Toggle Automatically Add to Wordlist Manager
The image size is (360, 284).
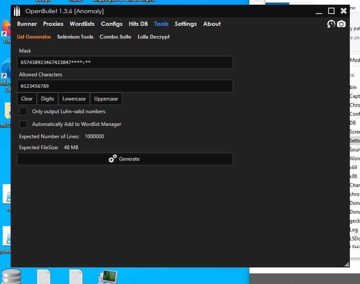pyautogui.click(x=24, y=124)
